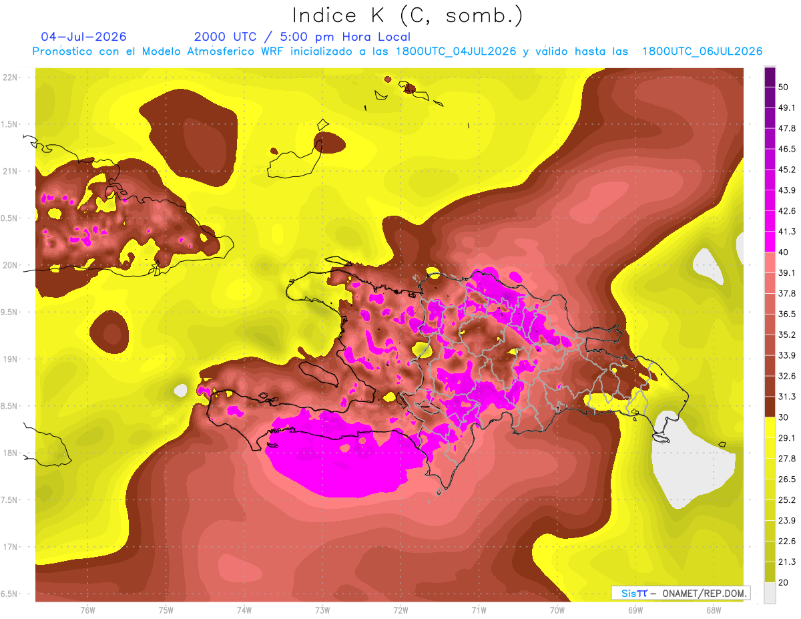Click the salmon swatch between 39.1 and 40
The image size is (801, 619).
pos(770,262)
